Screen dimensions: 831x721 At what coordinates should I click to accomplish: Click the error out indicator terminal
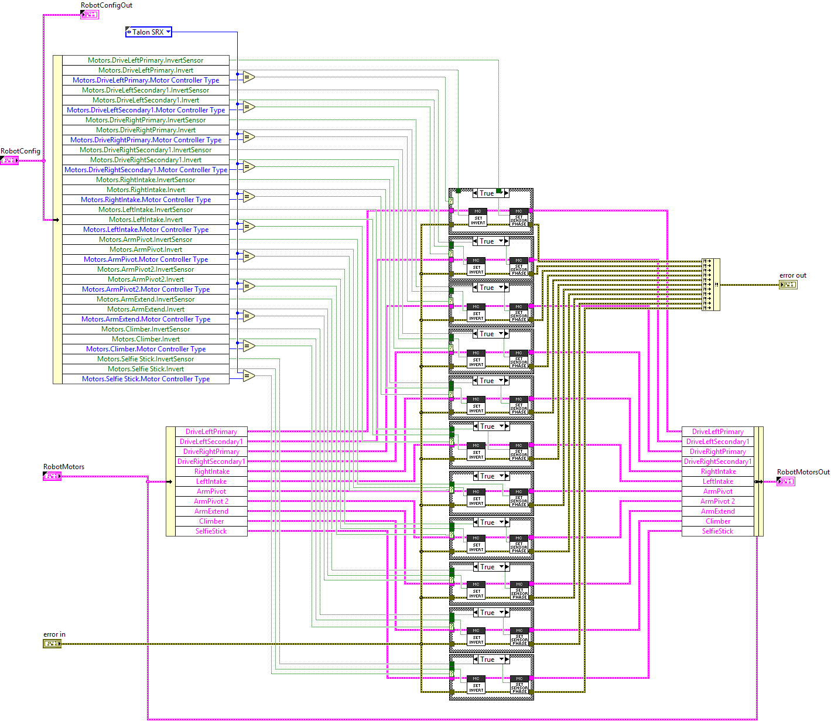[788, 285]
